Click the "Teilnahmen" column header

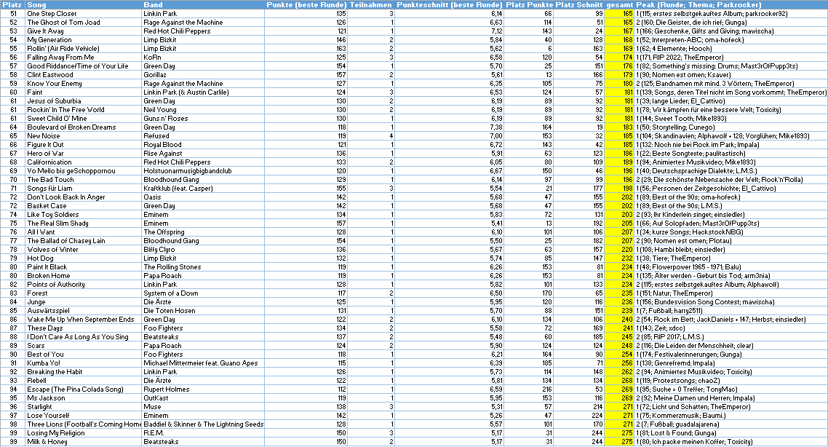(x=371, y=5)
